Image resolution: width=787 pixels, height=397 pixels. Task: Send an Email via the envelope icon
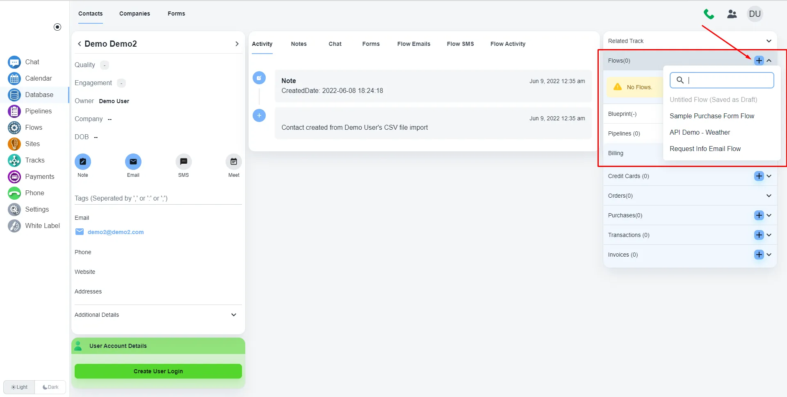[x=133, y=162]
